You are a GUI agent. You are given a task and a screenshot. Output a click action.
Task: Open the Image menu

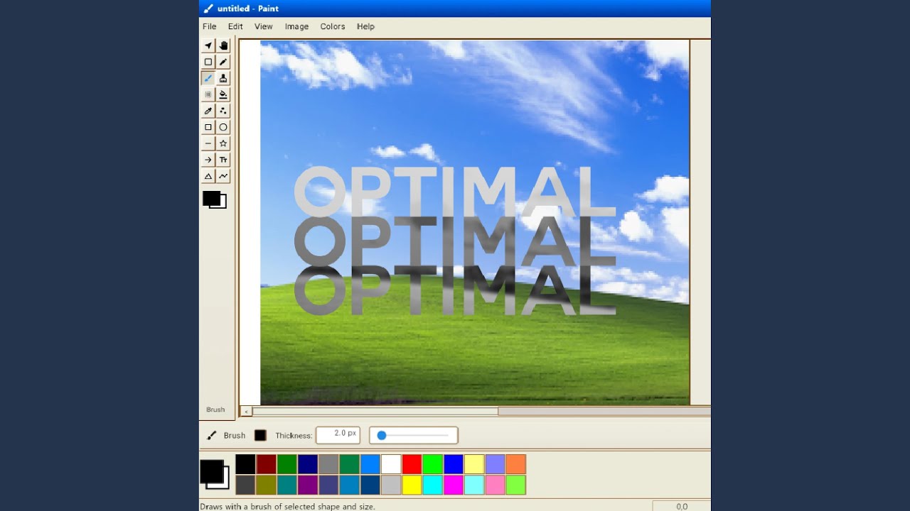[x=296, y=26]
